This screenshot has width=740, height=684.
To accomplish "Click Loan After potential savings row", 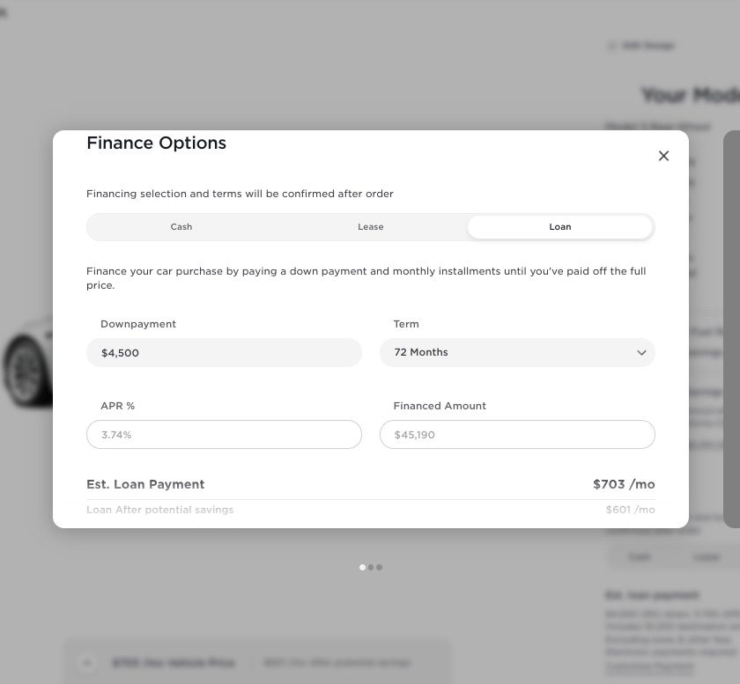I will coord(371,510).
